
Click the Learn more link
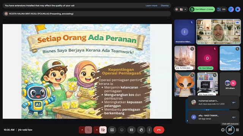click(x=151, y=6)
